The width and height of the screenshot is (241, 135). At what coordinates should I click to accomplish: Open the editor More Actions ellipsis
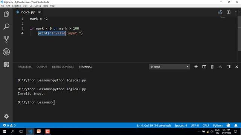tap(237, 12)
